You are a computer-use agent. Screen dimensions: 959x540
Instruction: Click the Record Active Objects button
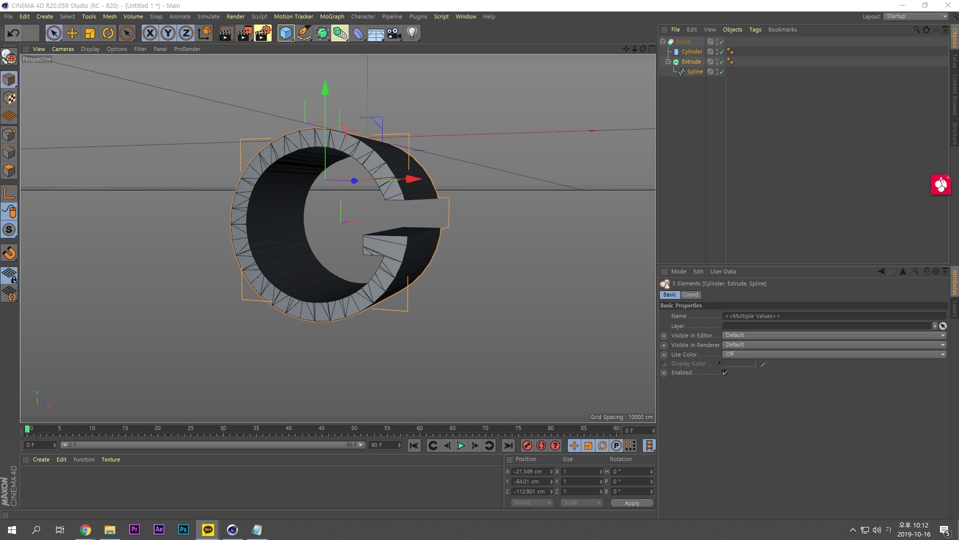pos(527,445)
